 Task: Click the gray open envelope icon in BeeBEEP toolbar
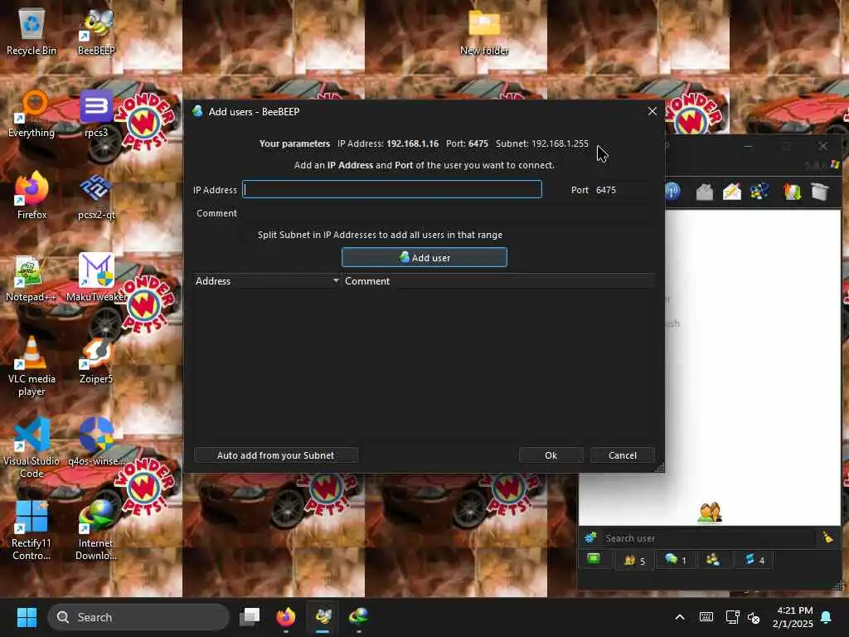coord(704,192)
